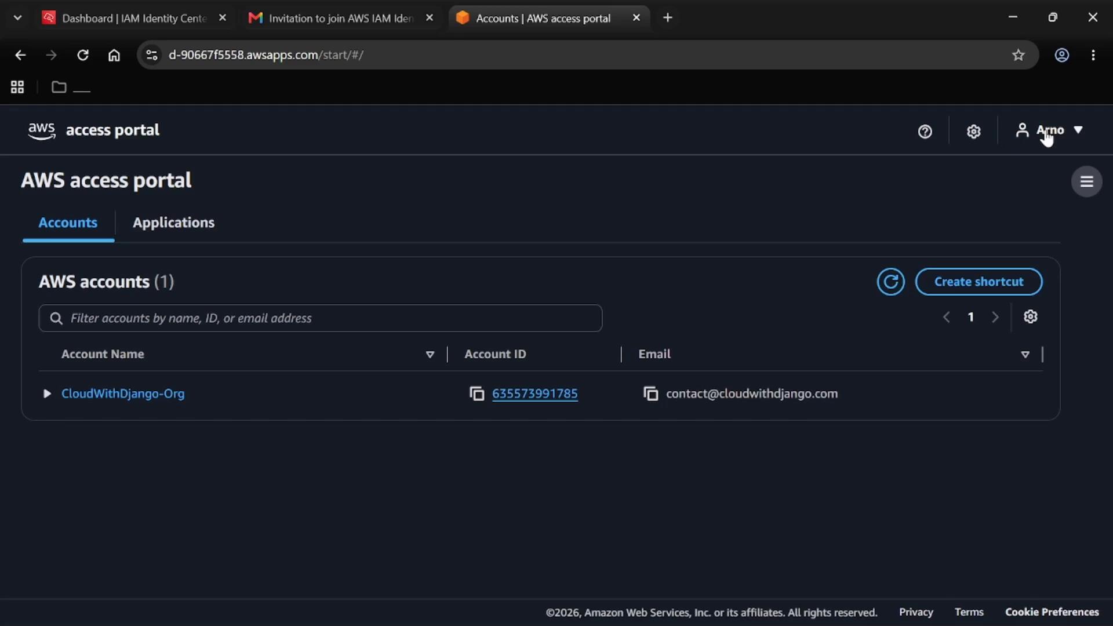Open the apps grid in bookmarks bar
Viewport: 1113px width, 626px height.
(17, 87)
